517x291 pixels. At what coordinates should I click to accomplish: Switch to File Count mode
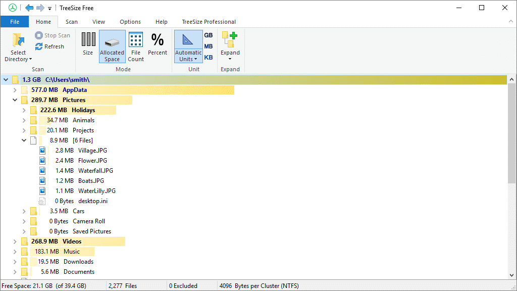click(136, 46)
